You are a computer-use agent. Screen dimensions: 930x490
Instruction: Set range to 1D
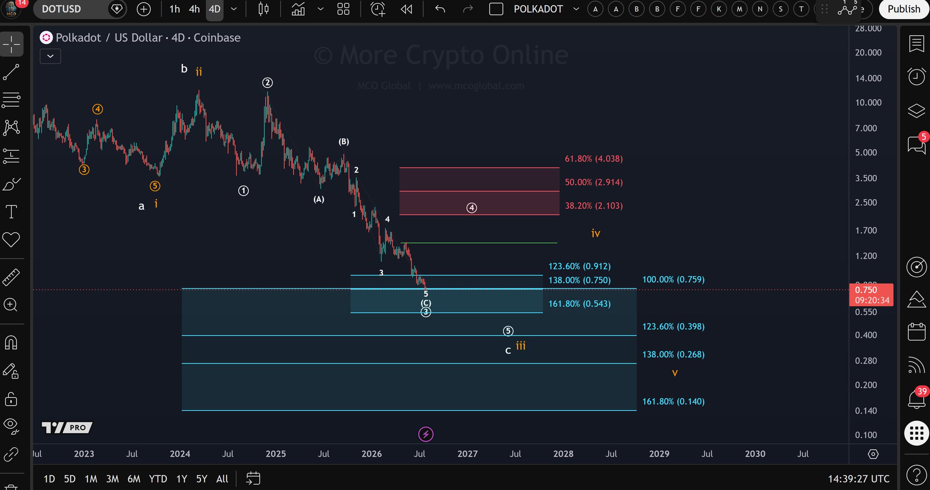click(49, 479)
